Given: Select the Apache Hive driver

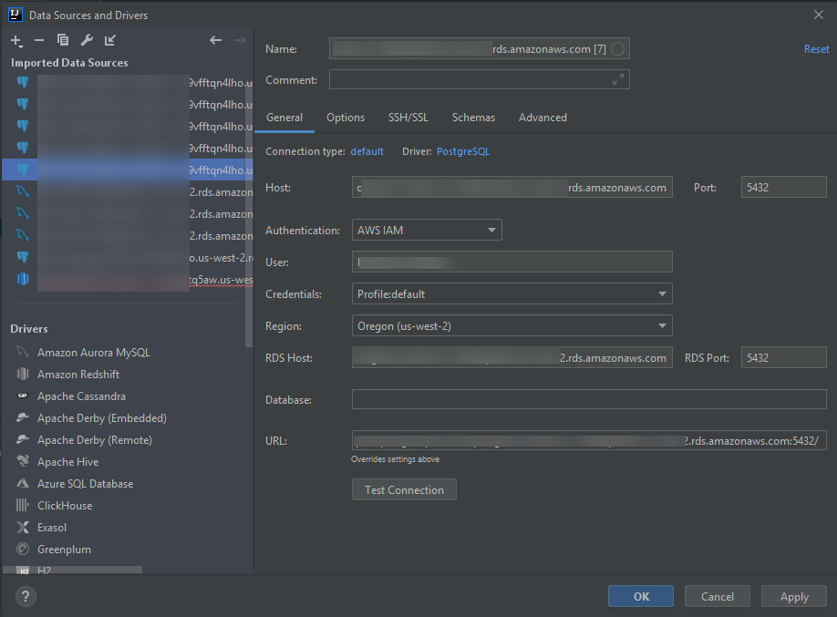Looking at the screenshot, I should [x=70, y=461].
